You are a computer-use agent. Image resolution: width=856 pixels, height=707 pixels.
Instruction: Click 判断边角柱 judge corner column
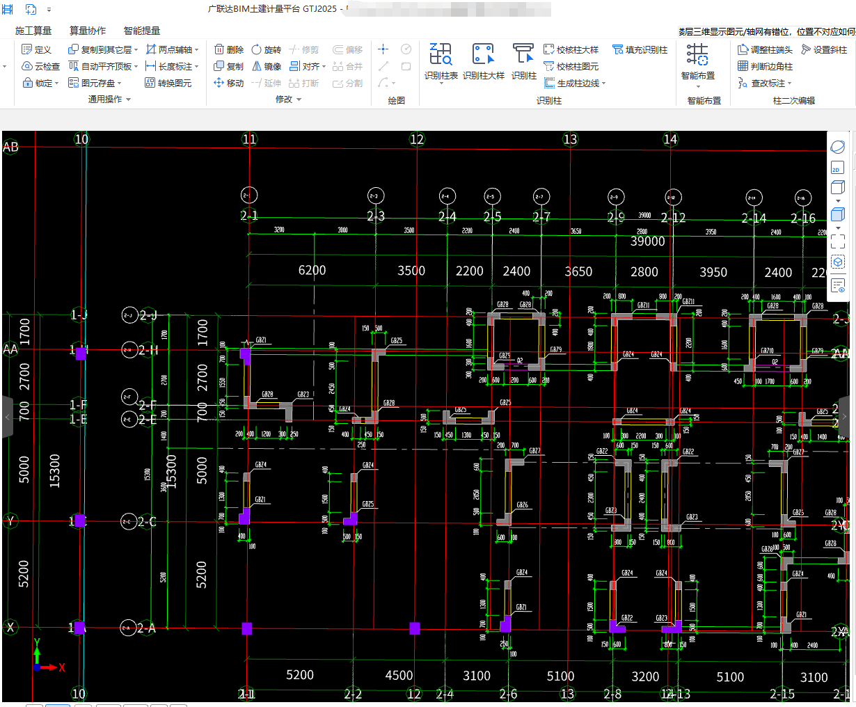[765, 66]
